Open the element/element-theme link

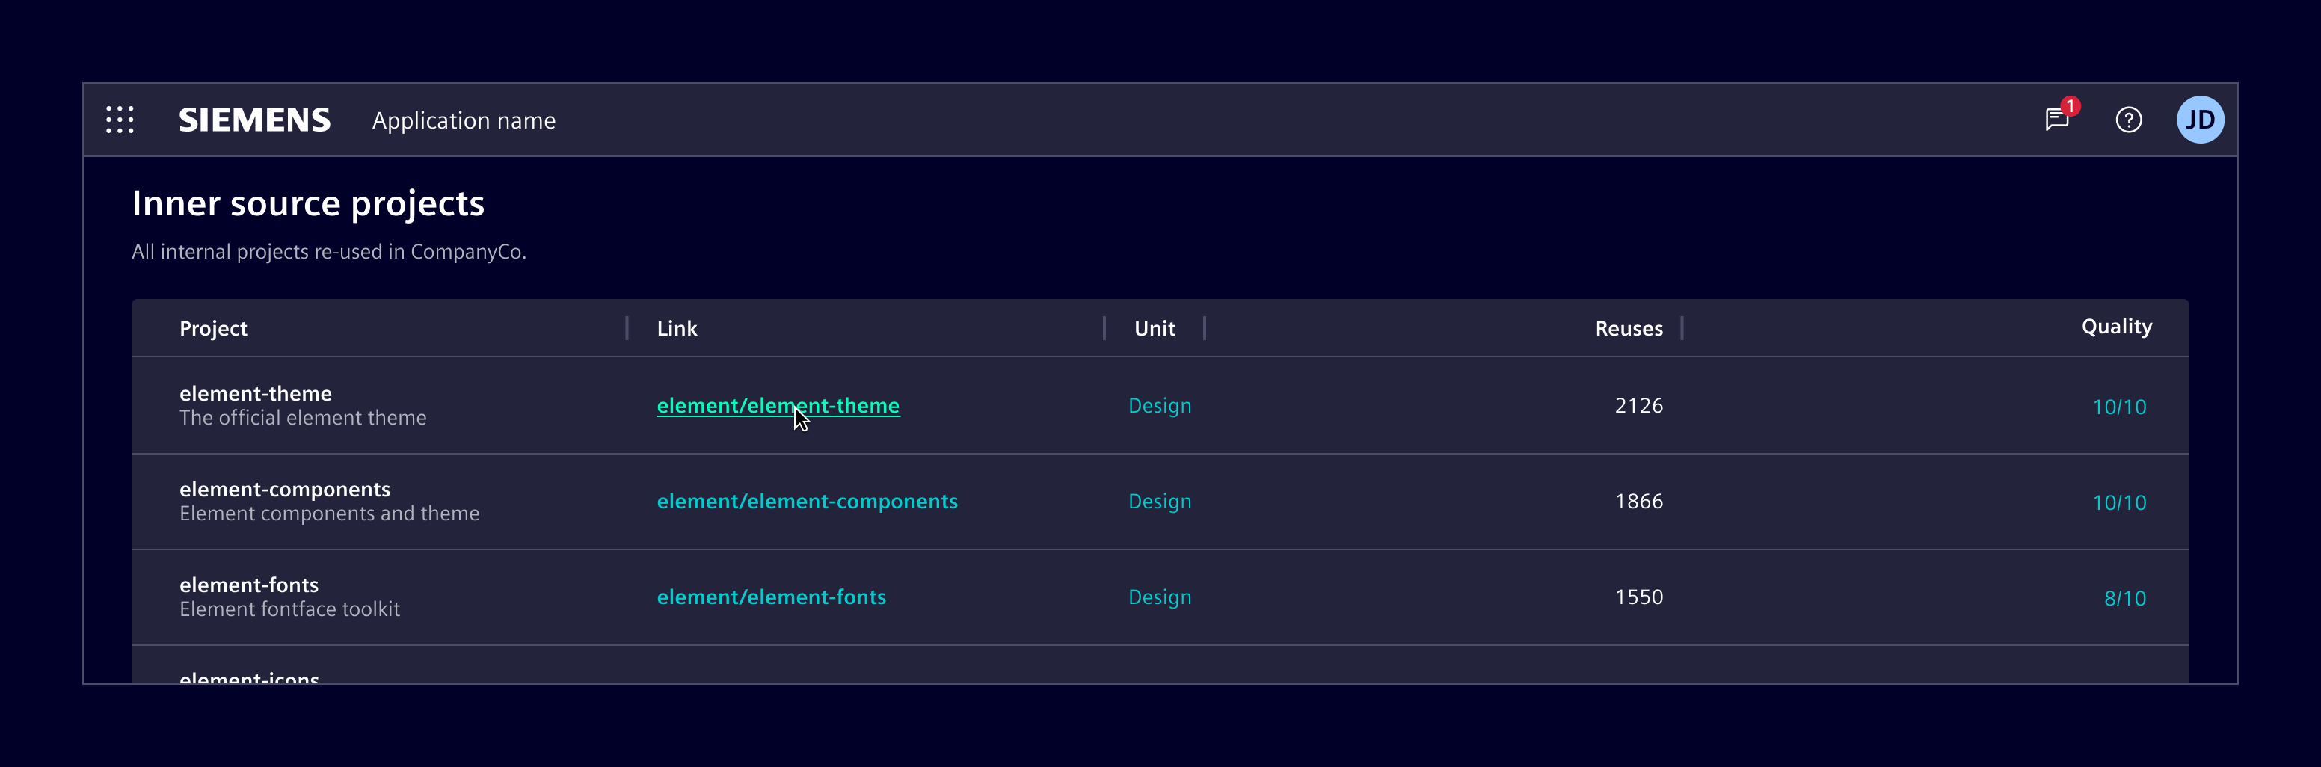point(778,406)
